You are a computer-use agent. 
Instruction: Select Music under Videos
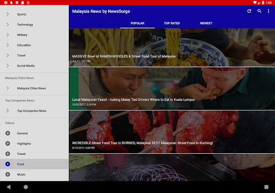[x=34, y=174]
